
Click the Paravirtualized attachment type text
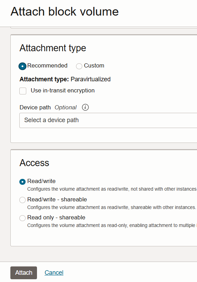91,79
